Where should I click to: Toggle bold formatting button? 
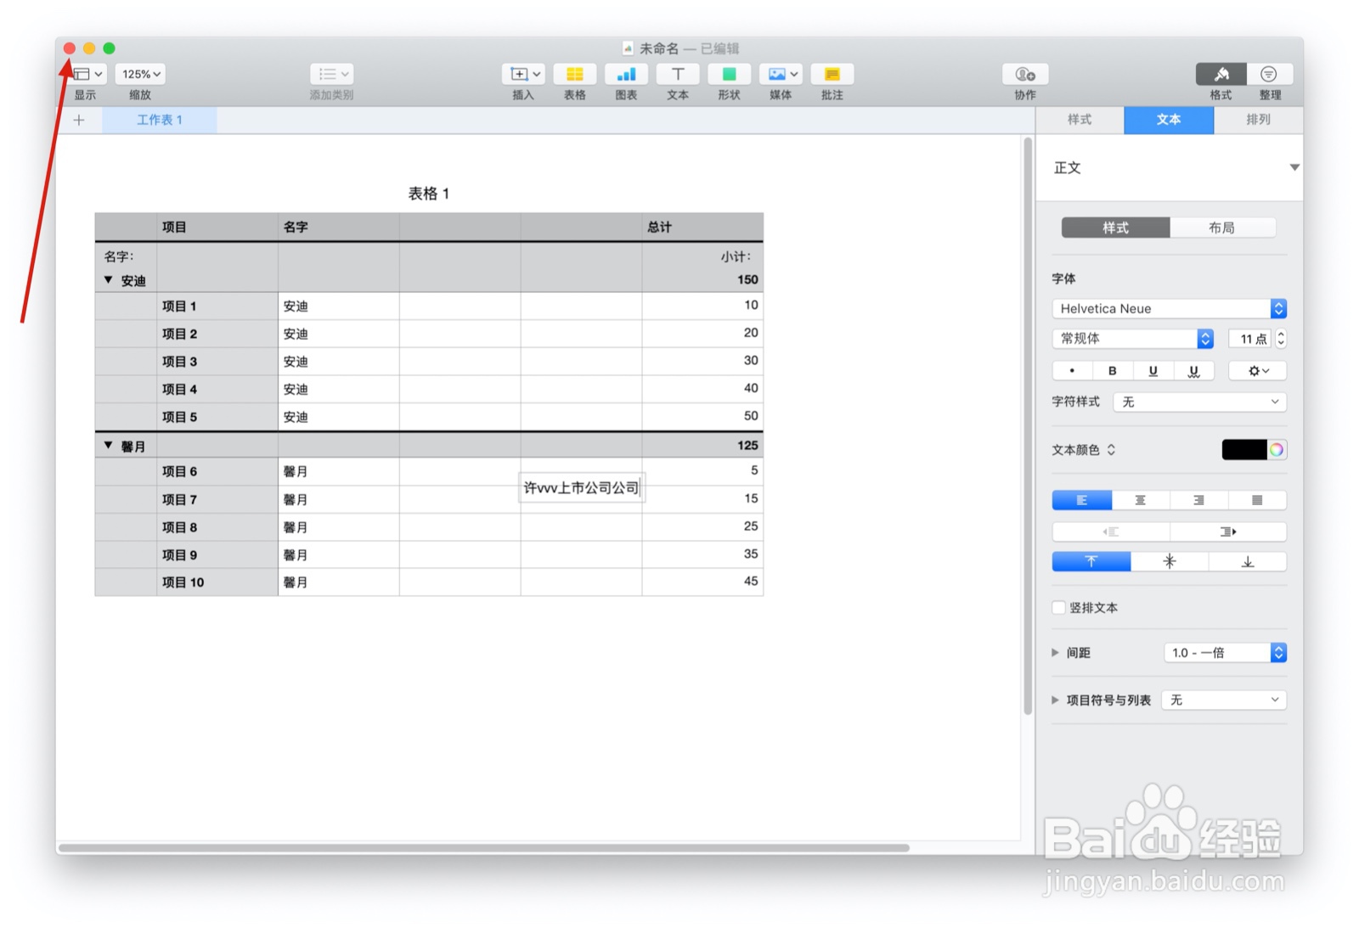pyautogui.click(x=1113, y=370)
